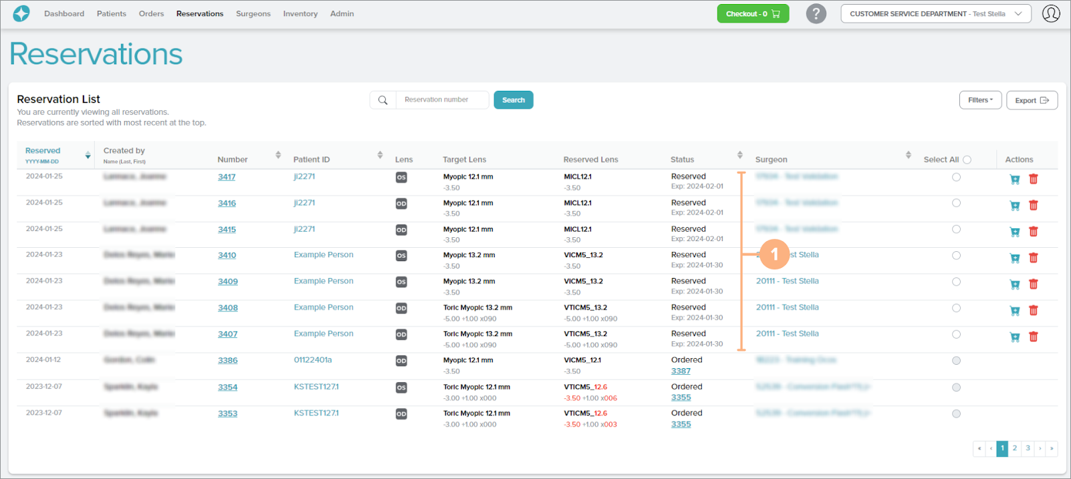Go to page 2 of results

(1014, 448)
